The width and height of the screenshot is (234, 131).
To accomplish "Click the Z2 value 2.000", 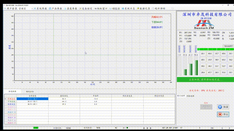I will pyautogui.click(x=189, y=41).
